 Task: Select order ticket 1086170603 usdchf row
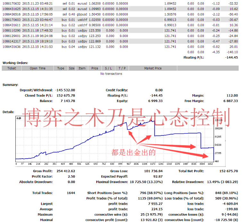coord(12,20)
